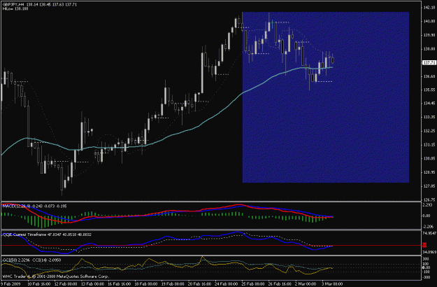437x287 pixels.
Task: Click the 26 Feb 16:00 time label
Action: [x=280, y=284]
